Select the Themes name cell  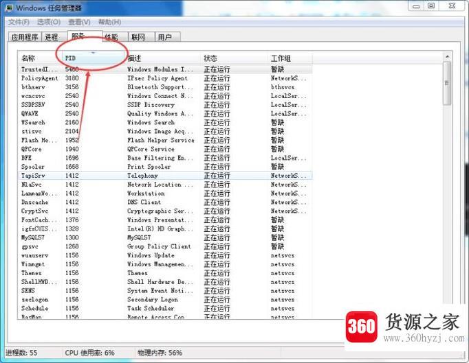click(x=32, y=273)
